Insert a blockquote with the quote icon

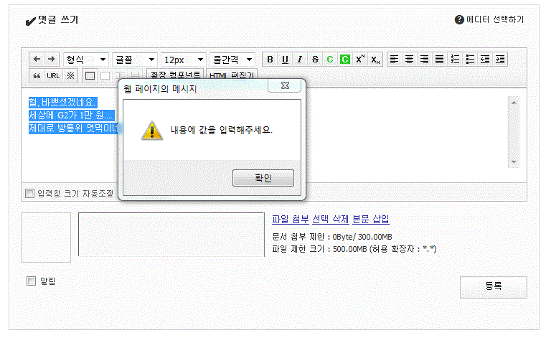coord(37,75)
